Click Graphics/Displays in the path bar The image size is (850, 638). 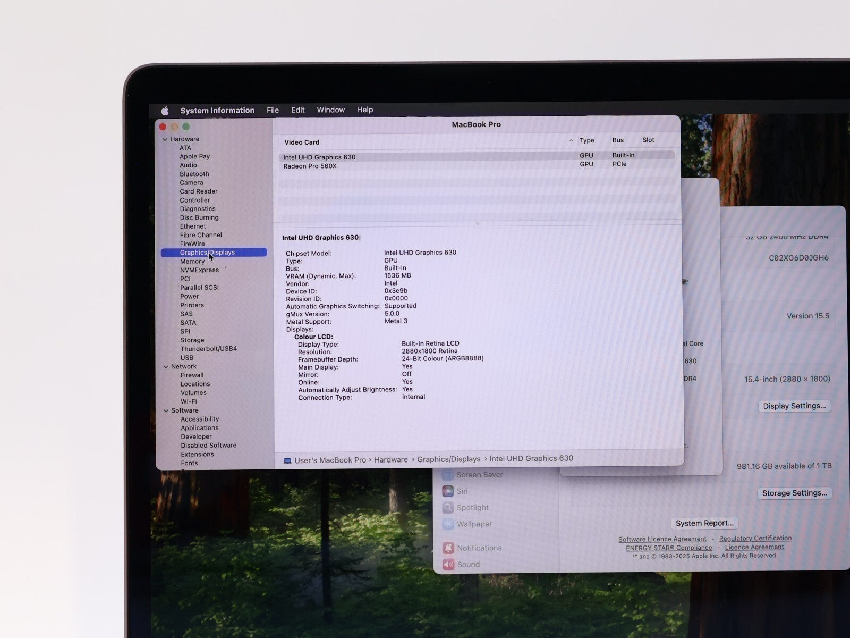[448, 459]
